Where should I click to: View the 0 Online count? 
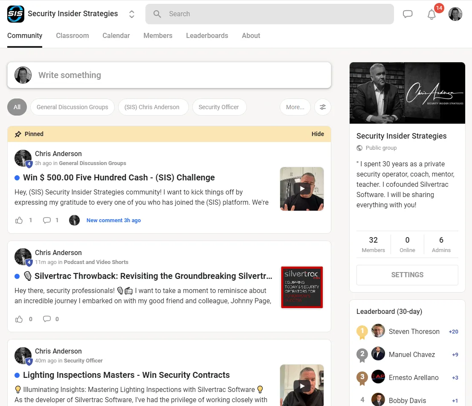point(407,244)
